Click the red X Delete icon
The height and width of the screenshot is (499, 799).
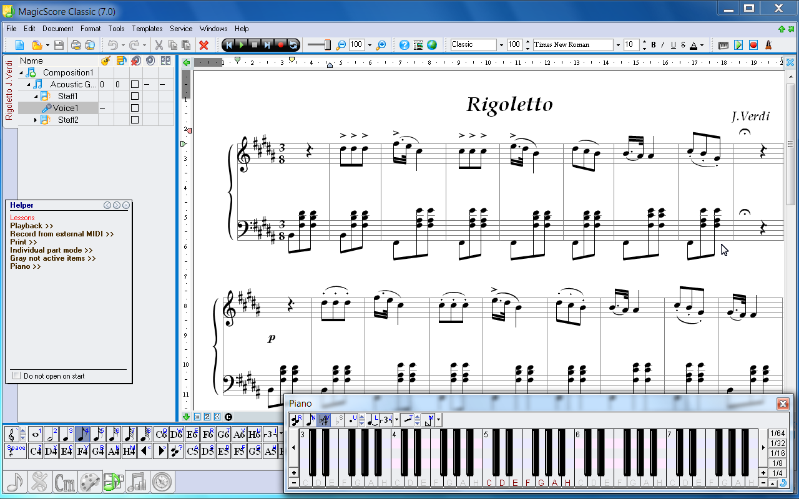tap(203, 45)
